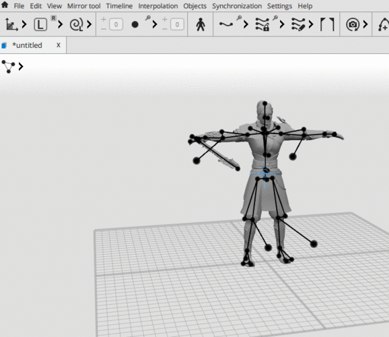The height and width of the screenshot is (337, 389).
Task: Toggle Local mode L icon
Action: (x=40, y=25)
